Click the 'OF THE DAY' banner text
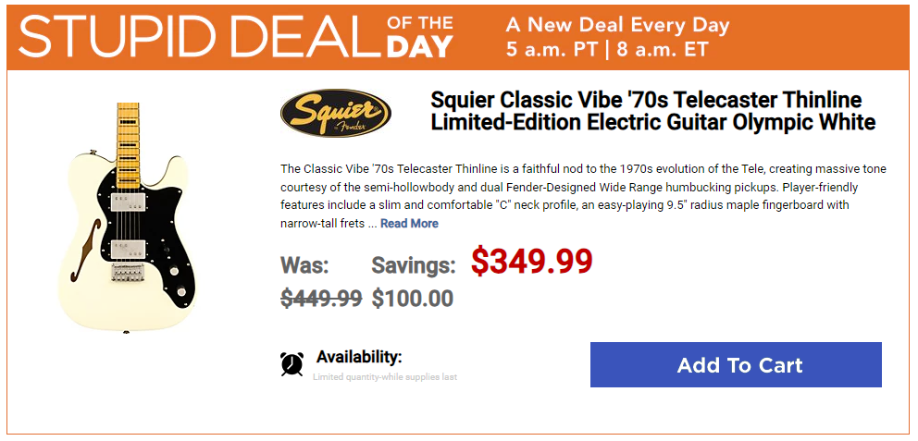Viewport: 918px width, 441px height. pos(419,36)
